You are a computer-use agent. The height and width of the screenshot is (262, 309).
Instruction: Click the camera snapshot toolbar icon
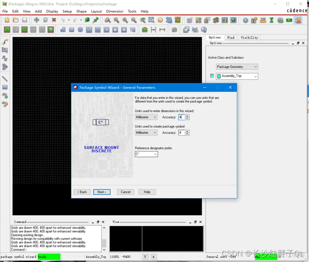pyautogui.click(x=174, y=30)
